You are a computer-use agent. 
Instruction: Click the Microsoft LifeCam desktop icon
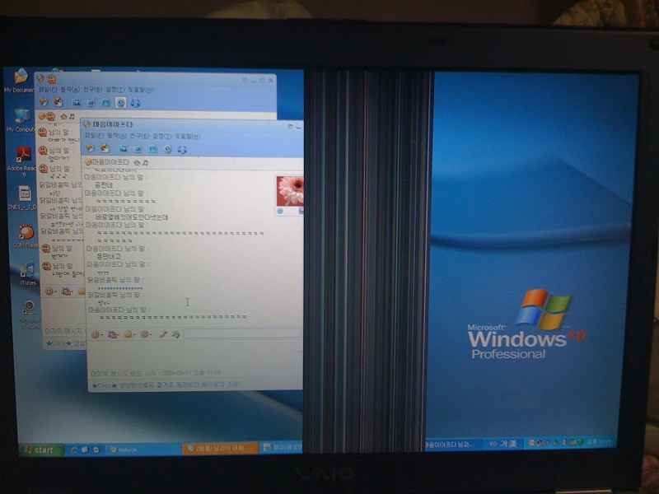tap(29, 315)
